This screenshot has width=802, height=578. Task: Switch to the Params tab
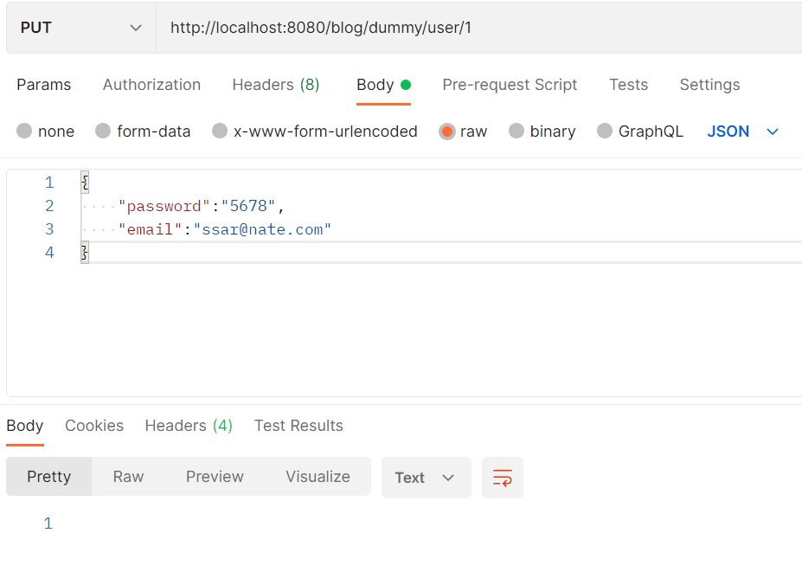click(44, 85)
